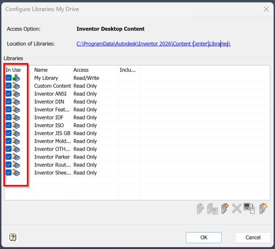Screen dimensions: 275x249
Task: Click the library icon beside Inventor Mold...
Action: pyautogui.click(x=16, y=141)
